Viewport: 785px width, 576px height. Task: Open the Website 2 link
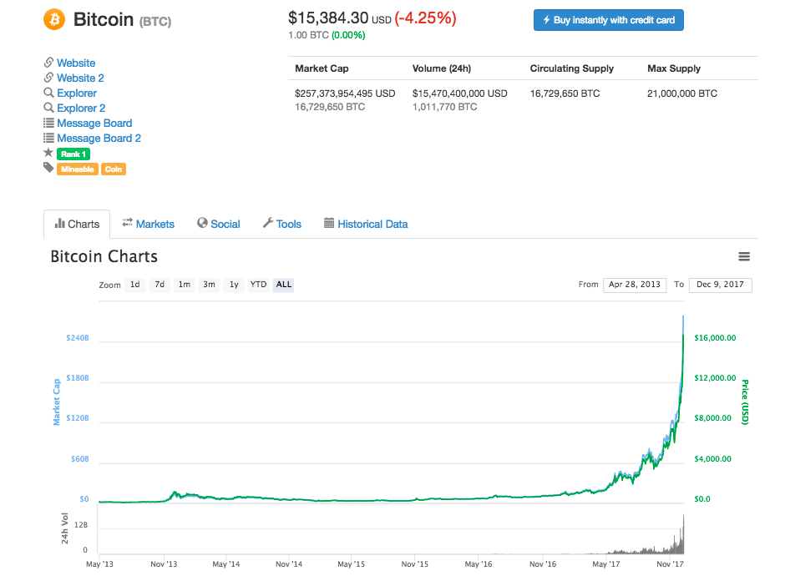click(79, 78)
